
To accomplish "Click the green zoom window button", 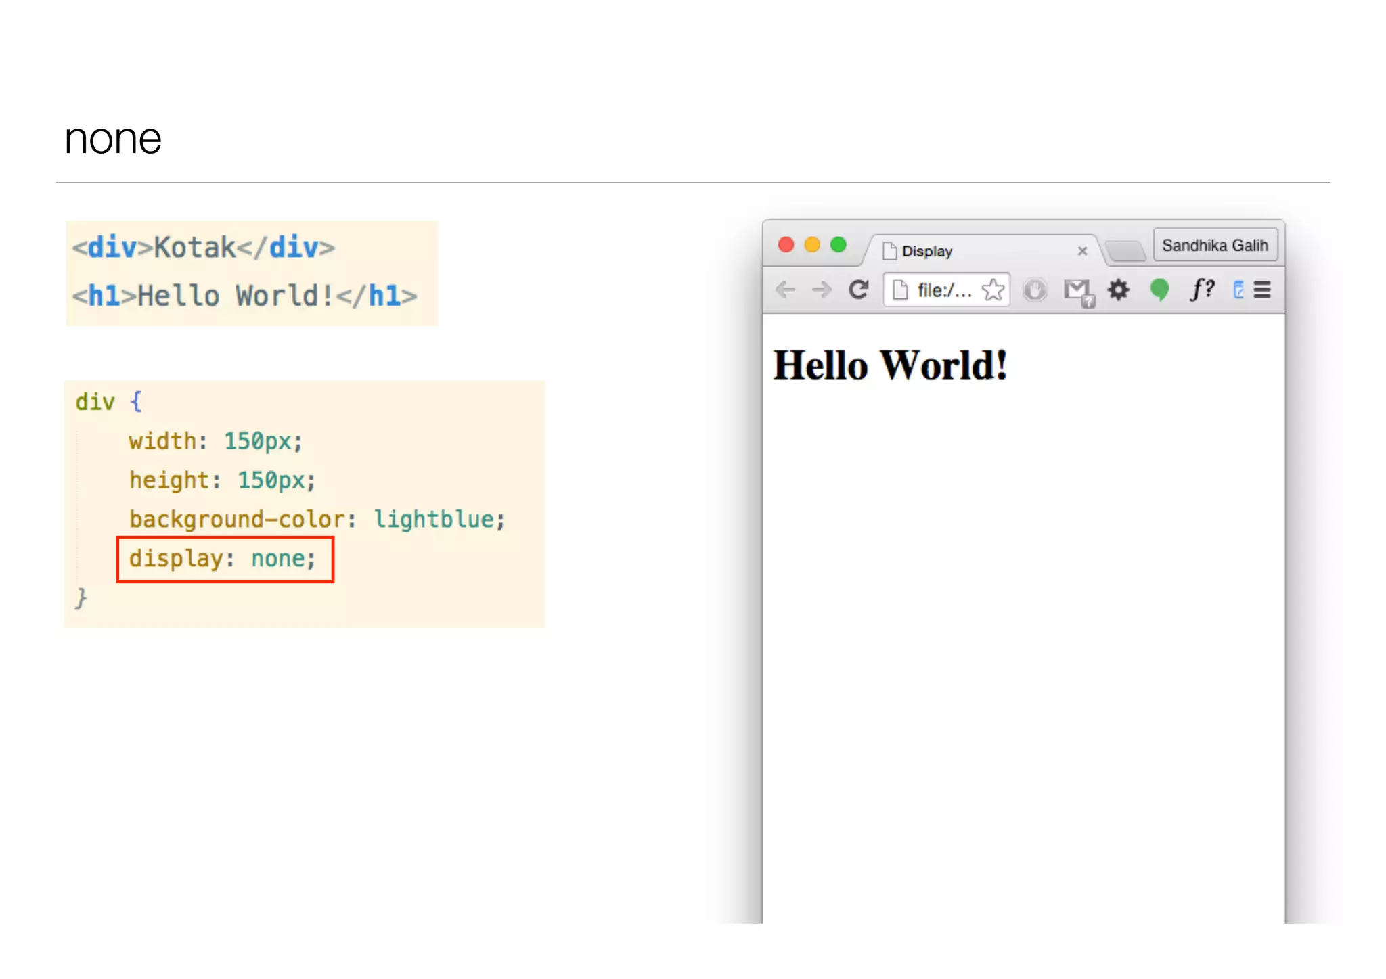I will click(839, 245).
